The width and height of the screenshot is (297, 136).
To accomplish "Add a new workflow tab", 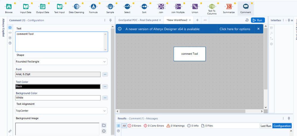I will click(197, 20).
